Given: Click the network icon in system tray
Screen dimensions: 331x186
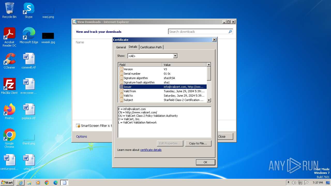Looking at the screenshot, I should [x=300, y=183].
